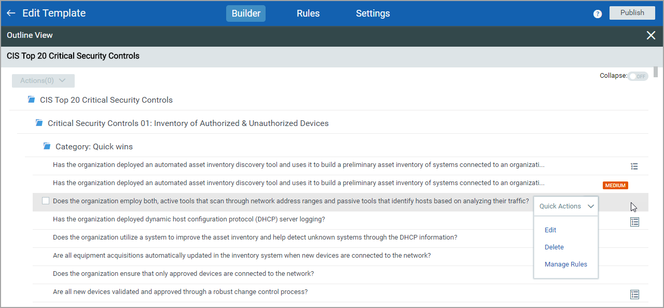Switch to the Rules tab

pos(308,13)
